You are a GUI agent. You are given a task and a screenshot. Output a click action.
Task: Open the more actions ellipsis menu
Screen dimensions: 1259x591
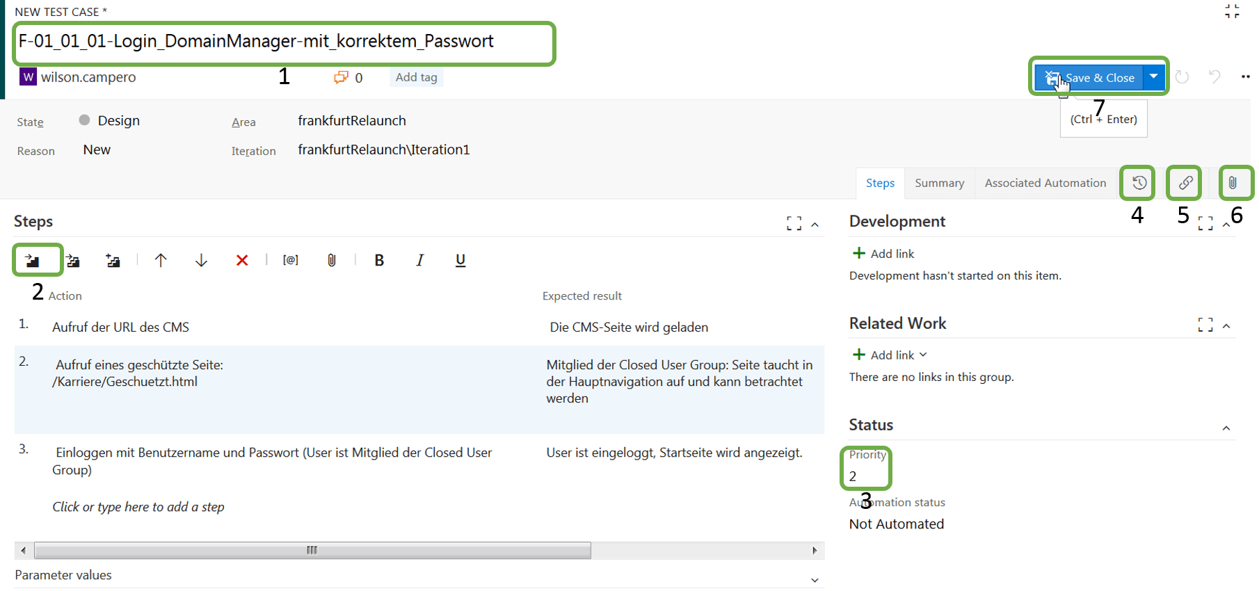(x=1245, y=76)
